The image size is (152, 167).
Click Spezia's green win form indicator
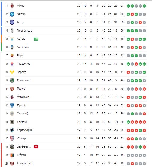coord(128,122)
